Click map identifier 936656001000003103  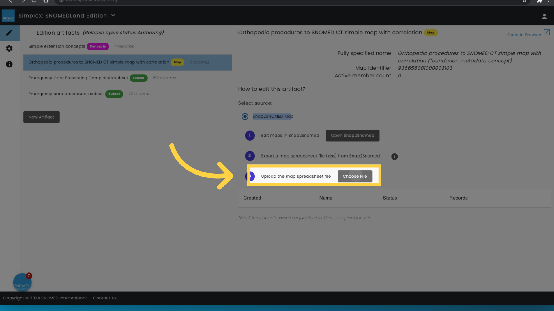(x=425, y=68)
